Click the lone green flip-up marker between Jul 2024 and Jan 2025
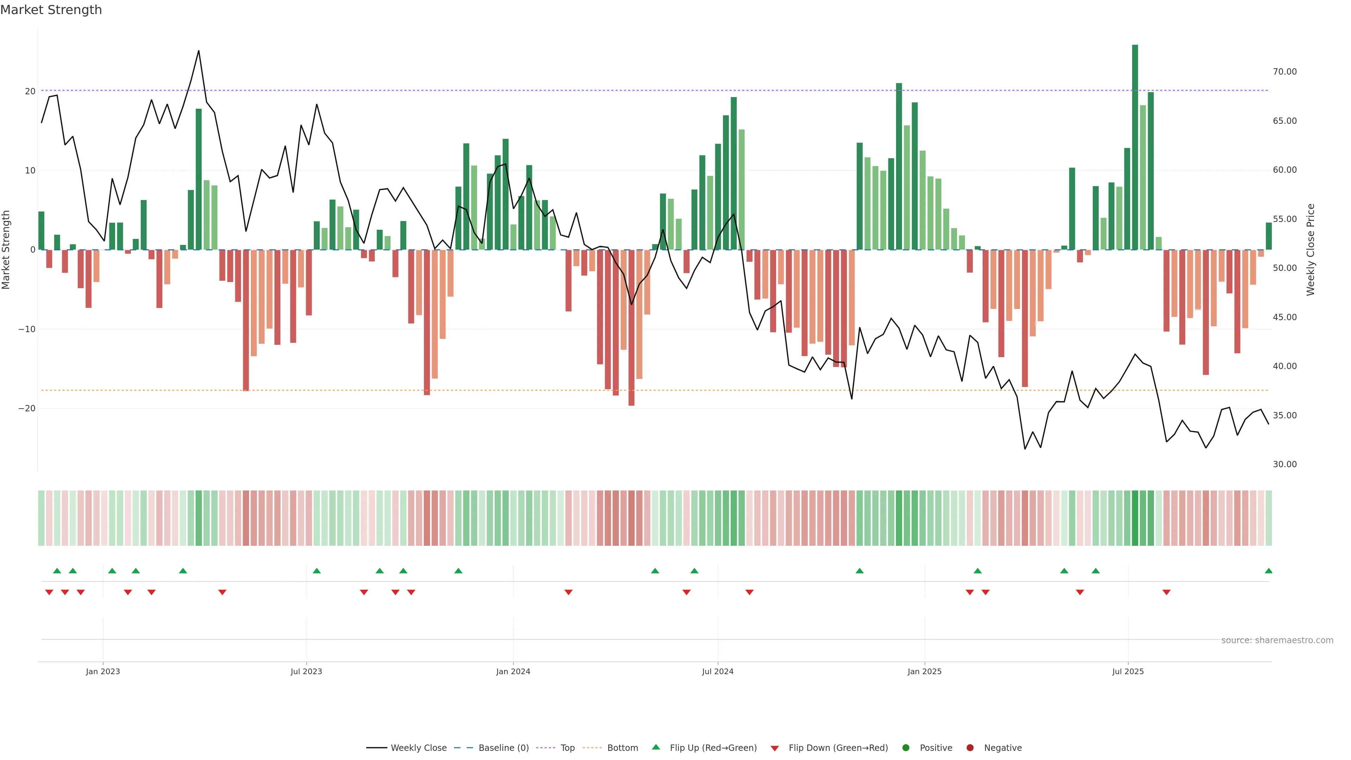Screen dimensions: 1351x760 859,571
